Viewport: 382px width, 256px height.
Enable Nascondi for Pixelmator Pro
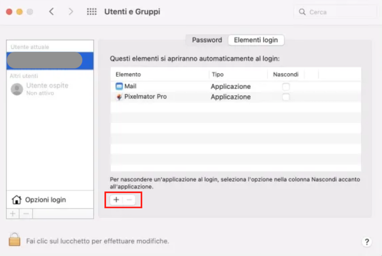click(x=286, y=97)
